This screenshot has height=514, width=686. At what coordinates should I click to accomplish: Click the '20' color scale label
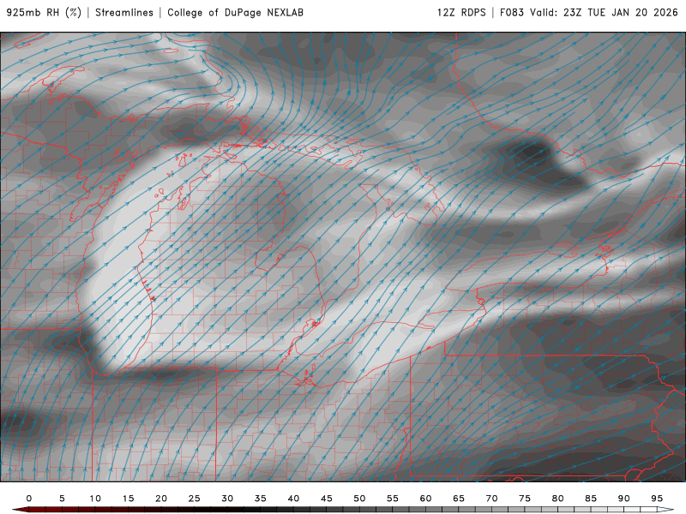point(161,499)
